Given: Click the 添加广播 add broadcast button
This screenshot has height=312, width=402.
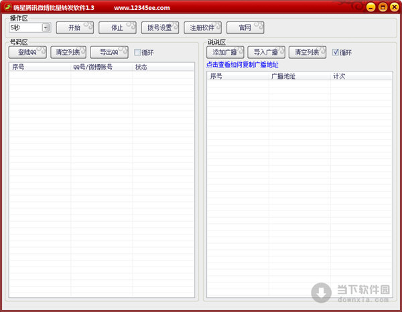Looking at the screenshot, I should (225, 52).
